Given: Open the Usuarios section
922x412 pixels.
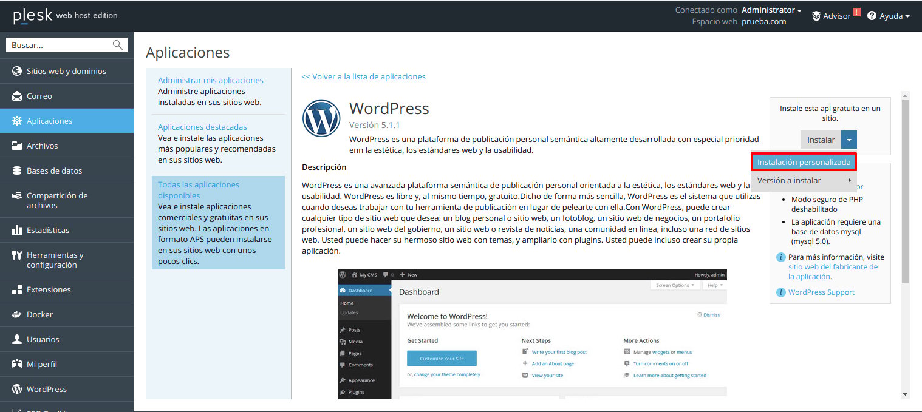Looking at the screenshot, I should pos(67,339).
